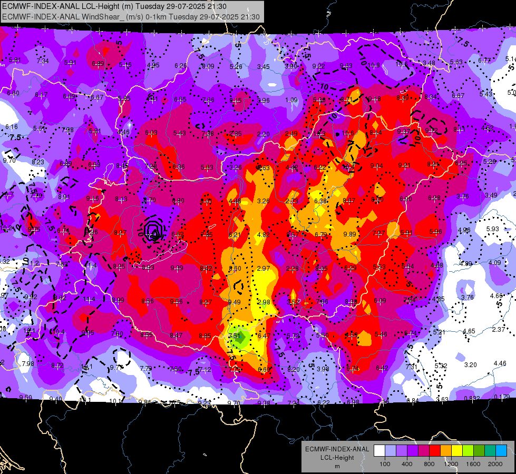Click the shear value 3.20

tap(470, 364)
